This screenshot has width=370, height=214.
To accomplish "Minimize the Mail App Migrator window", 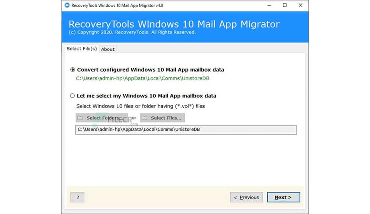I will click(x=269, y=5).
